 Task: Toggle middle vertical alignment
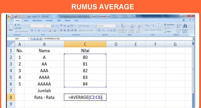65,26
